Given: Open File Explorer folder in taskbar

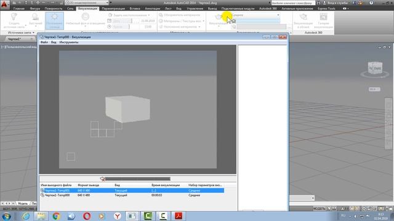Looking at the screenshot, I should 41,216.
